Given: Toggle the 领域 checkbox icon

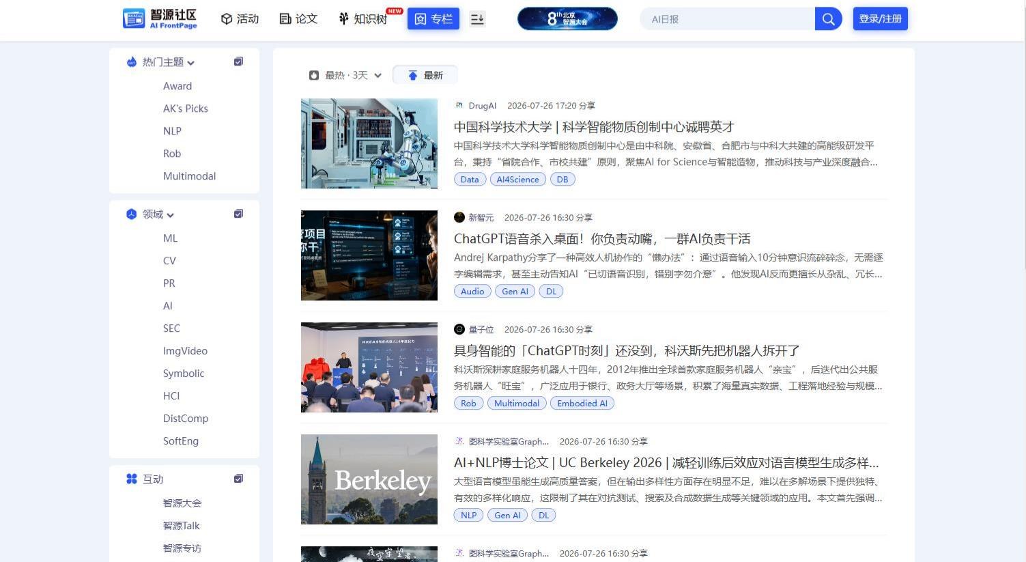Looking at the screenshot, I should tap(238, 214).
